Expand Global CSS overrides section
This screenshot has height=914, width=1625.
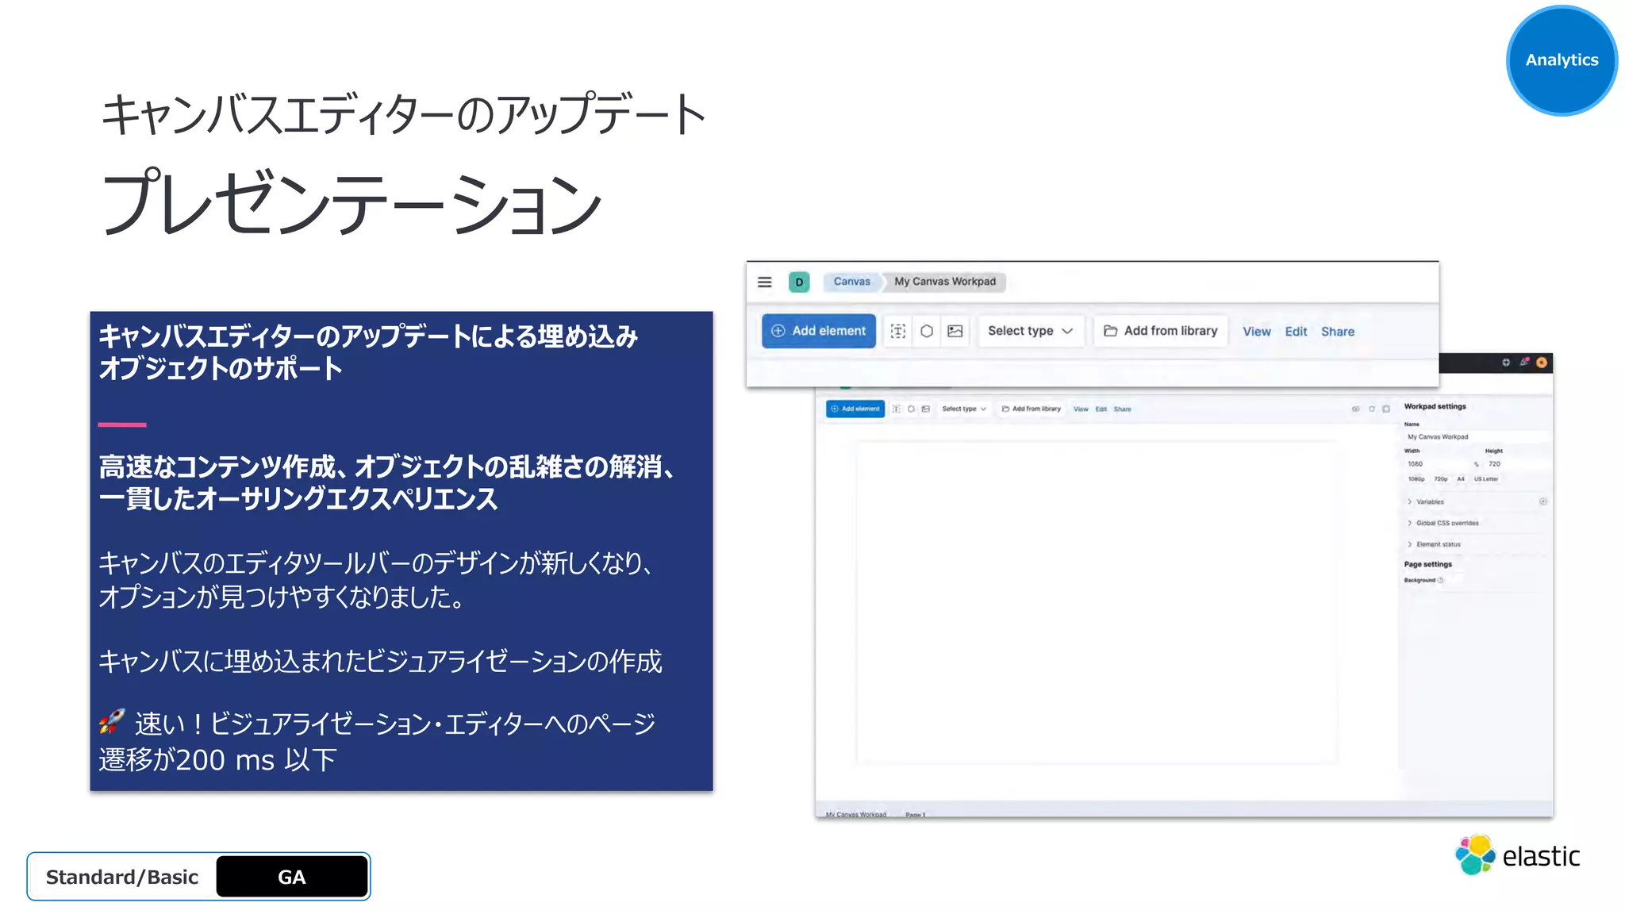[x=1443, y=524]
